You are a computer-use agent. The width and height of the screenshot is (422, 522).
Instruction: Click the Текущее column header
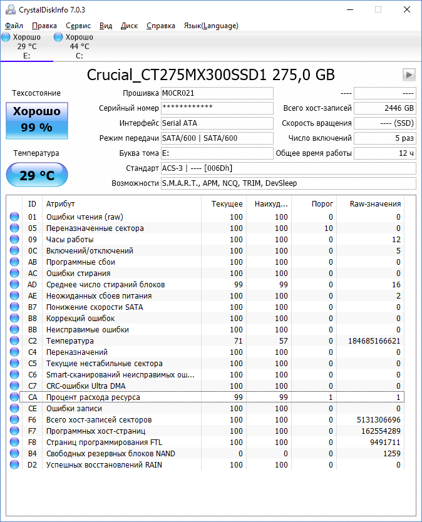pyautogui.click(x=224, y=204)
